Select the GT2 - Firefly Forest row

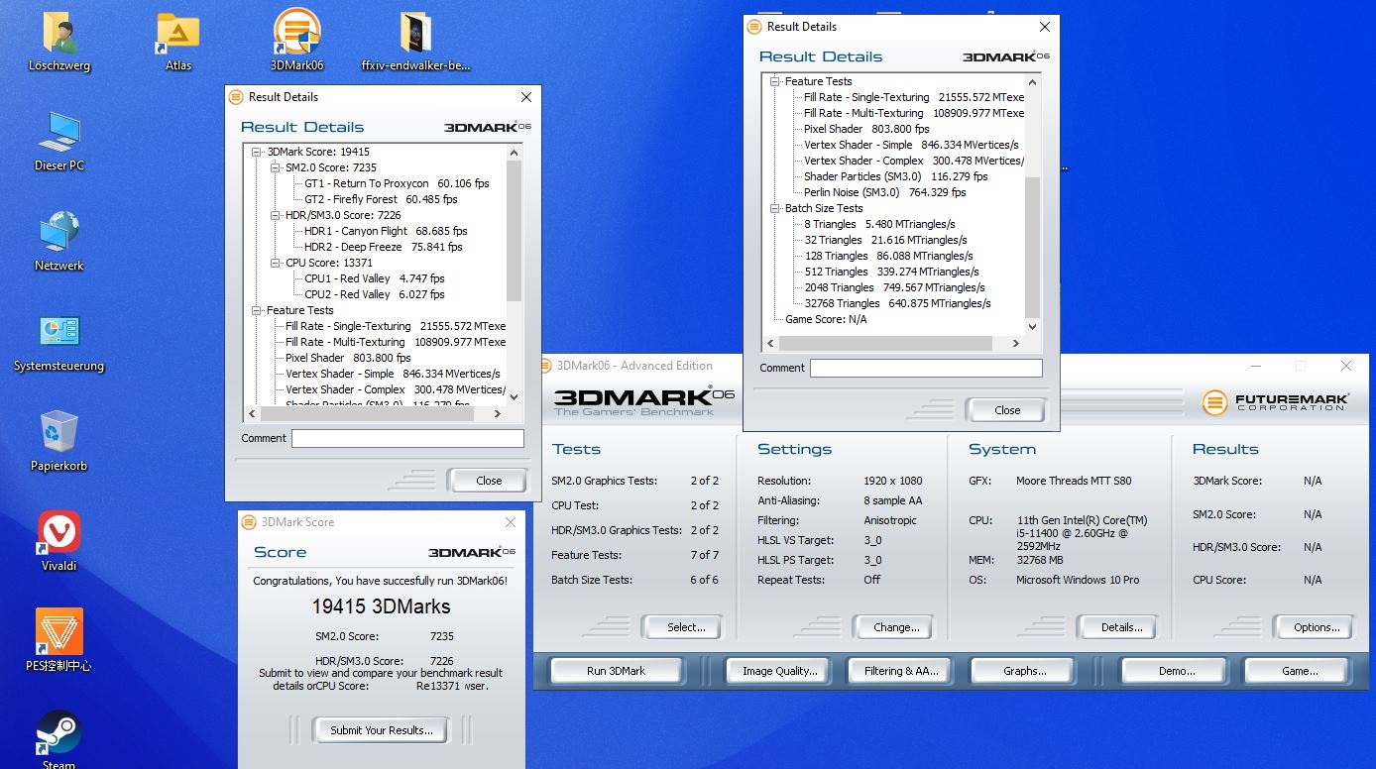(x=381, y=199)
